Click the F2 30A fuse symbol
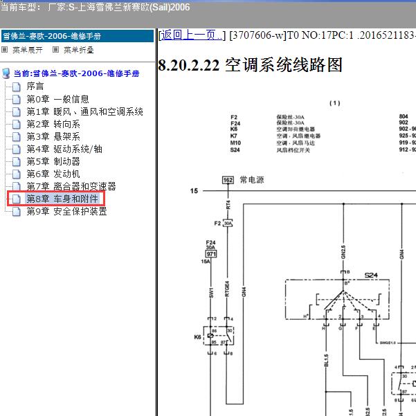Screen dimensions: 416x416 tap(228, 224)
